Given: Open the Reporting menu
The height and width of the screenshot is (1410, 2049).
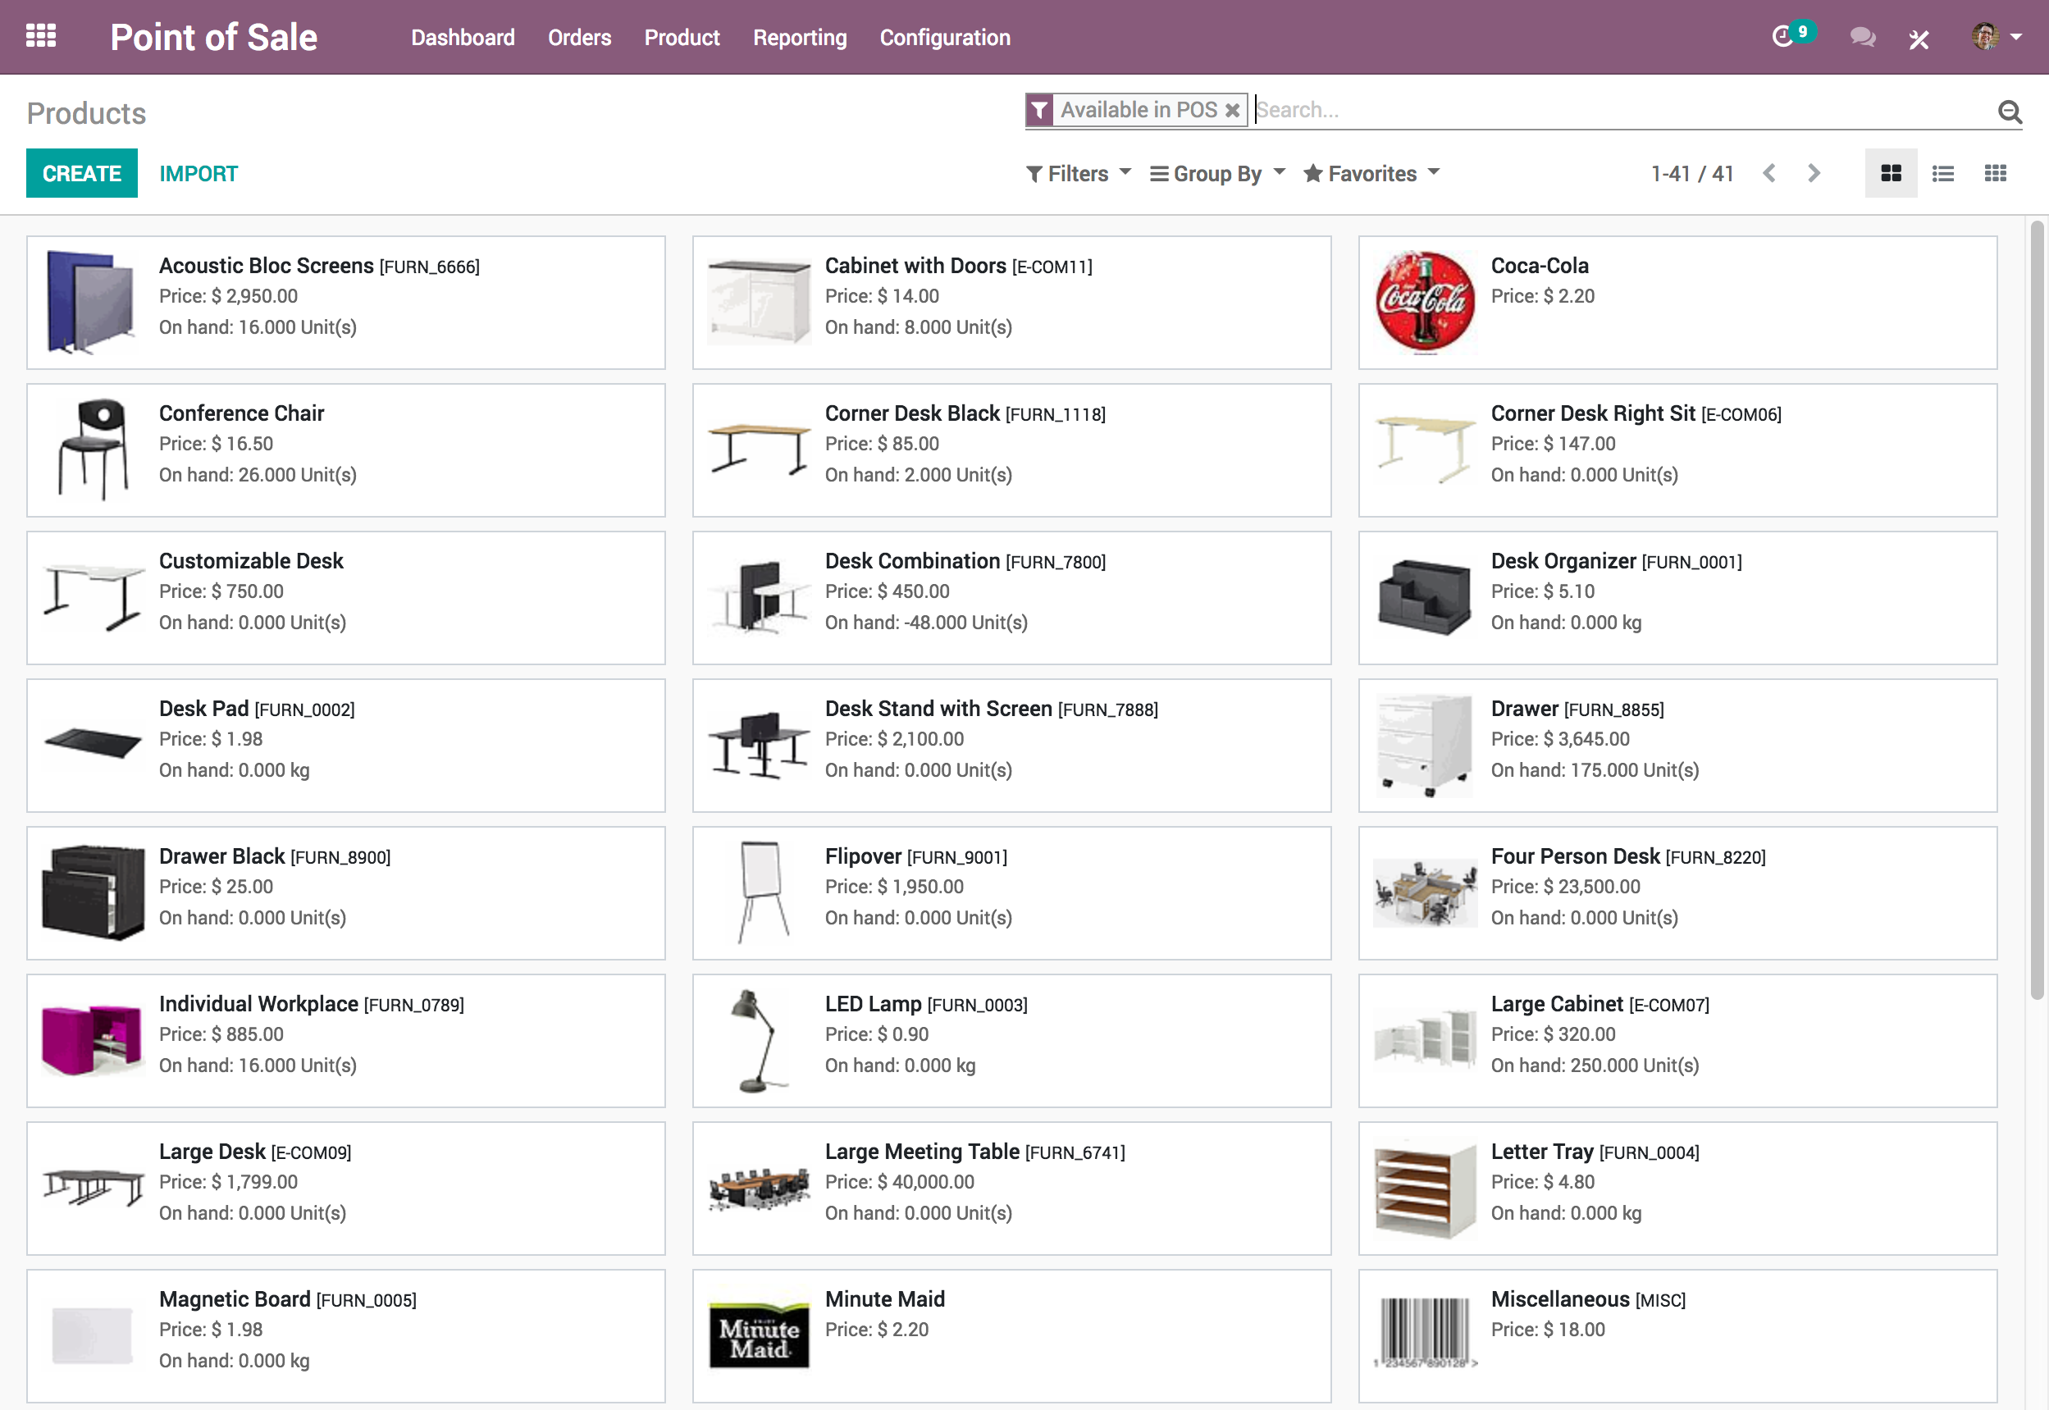Looking at the screenshot, I should click(x=799, y=37).
